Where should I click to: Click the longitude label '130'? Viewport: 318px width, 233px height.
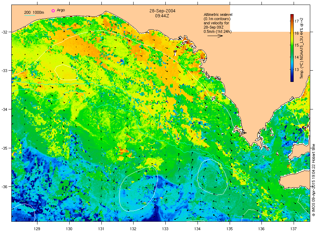point(69,229)
